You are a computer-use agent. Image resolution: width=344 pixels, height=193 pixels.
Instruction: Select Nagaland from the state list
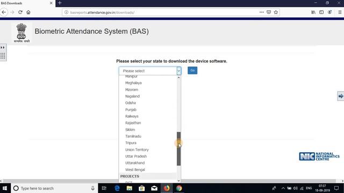(x=132, y=96)
